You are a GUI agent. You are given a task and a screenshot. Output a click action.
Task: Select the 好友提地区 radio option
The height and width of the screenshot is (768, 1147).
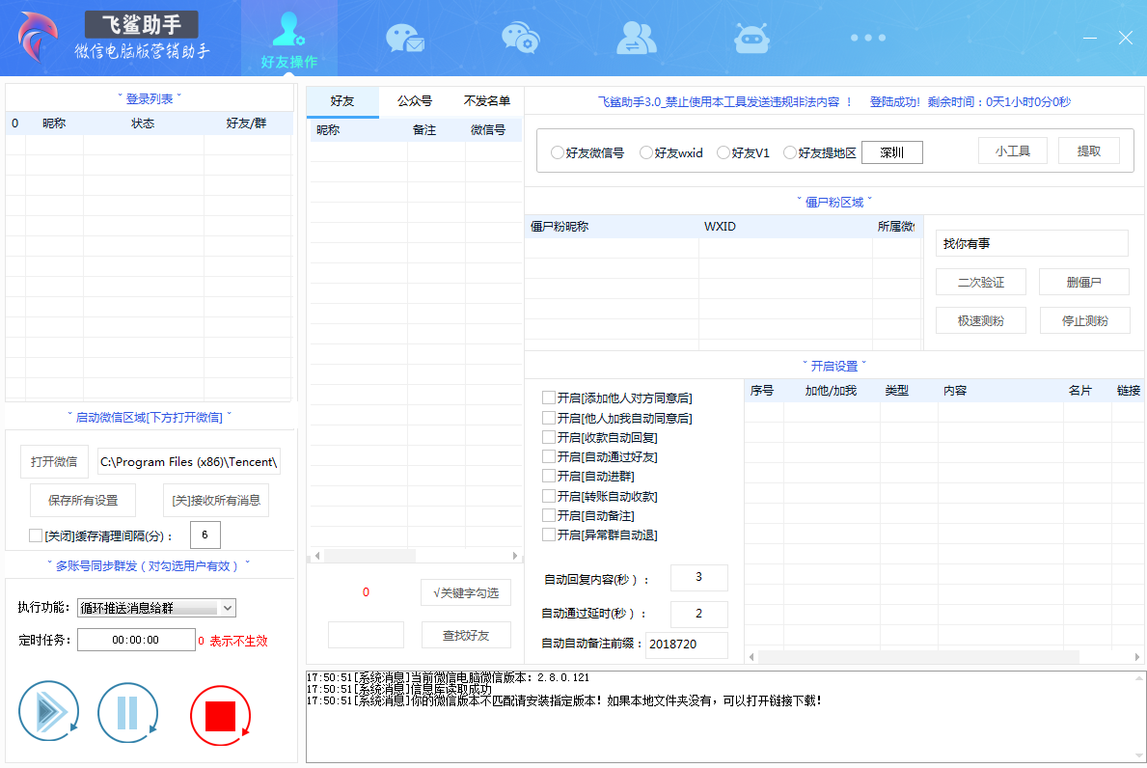point(790,152)
